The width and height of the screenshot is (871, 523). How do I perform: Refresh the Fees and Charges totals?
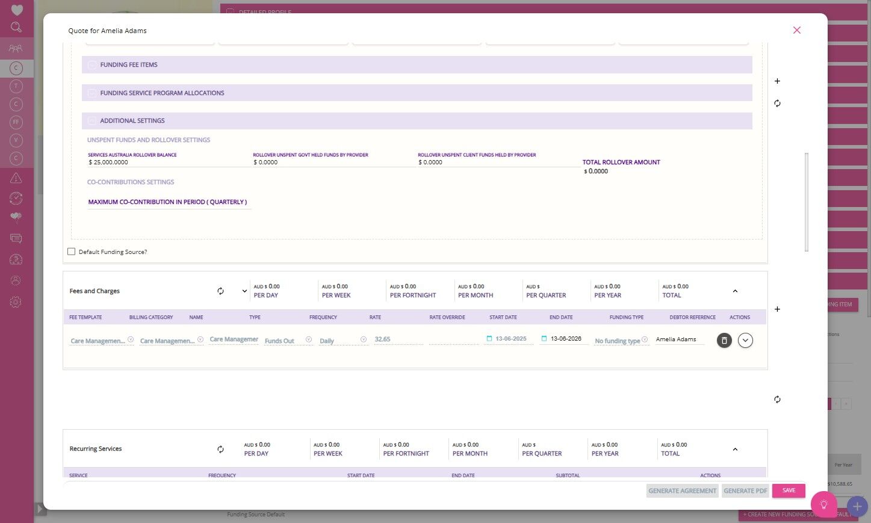pos(220,291)
